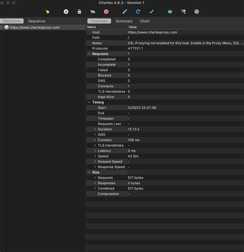Collapse the Size section
244x252 pixels.
tap(89, 172)
